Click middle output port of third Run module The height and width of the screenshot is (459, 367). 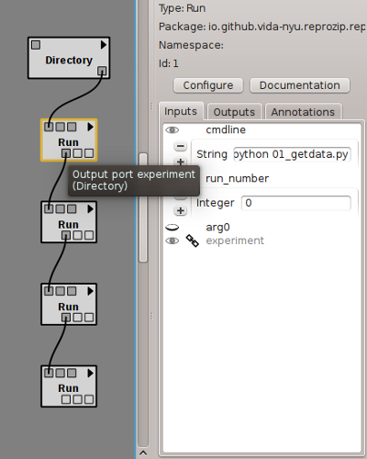click(x=78, y=318)
